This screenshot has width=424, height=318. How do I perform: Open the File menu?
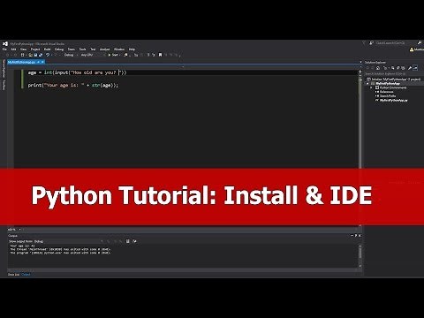click(4, 49)
